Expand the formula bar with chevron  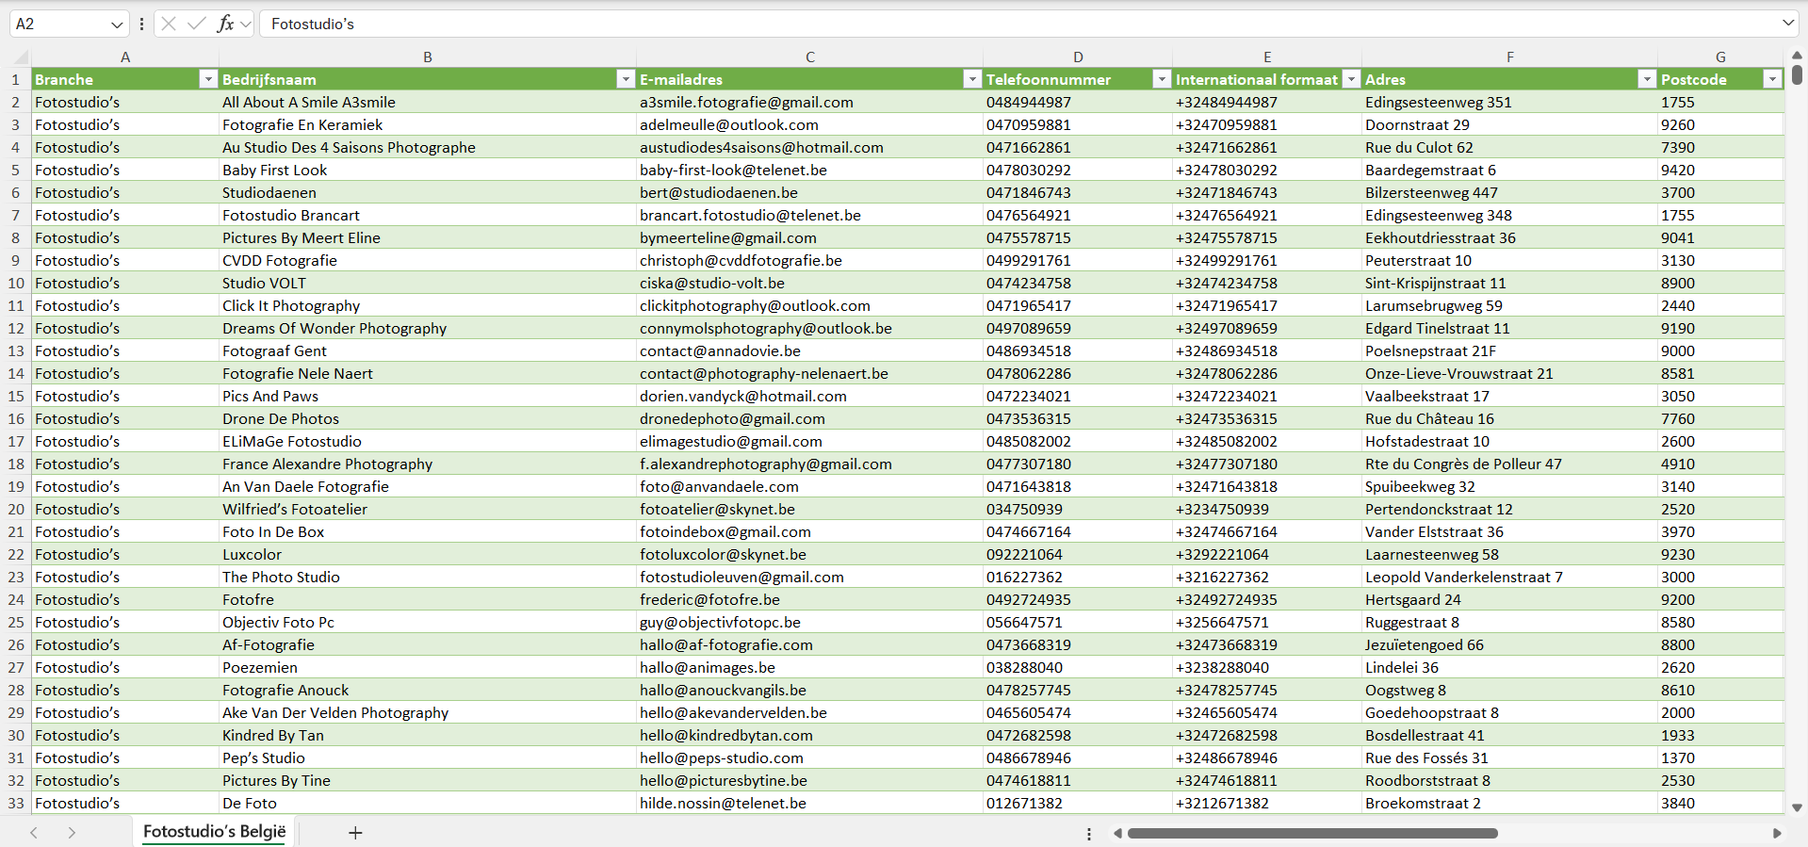click(1787, 24)
